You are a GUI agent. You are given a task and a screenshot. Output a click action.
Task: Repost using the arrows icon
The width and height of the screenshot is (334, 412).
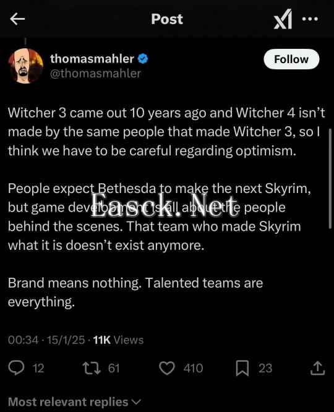pos(92,368)
